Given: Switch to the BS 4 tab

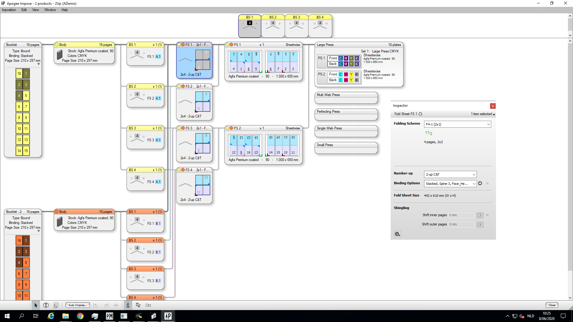Looking at the screenshot, I should pyautogui.click(x=320, y=26).
